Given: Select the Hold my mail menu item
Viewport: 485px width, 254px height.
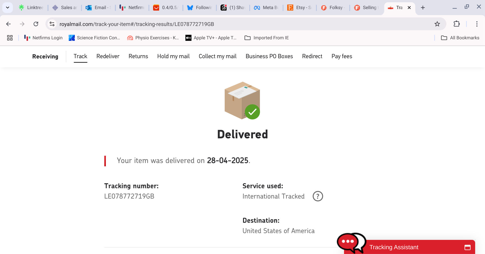Looking at the screenshot, I should (173, 56).
